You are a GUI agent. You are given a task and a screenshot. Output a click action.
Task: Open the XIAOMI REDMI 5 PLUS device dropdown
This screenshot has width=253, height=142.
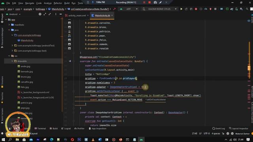coord(159,9)
